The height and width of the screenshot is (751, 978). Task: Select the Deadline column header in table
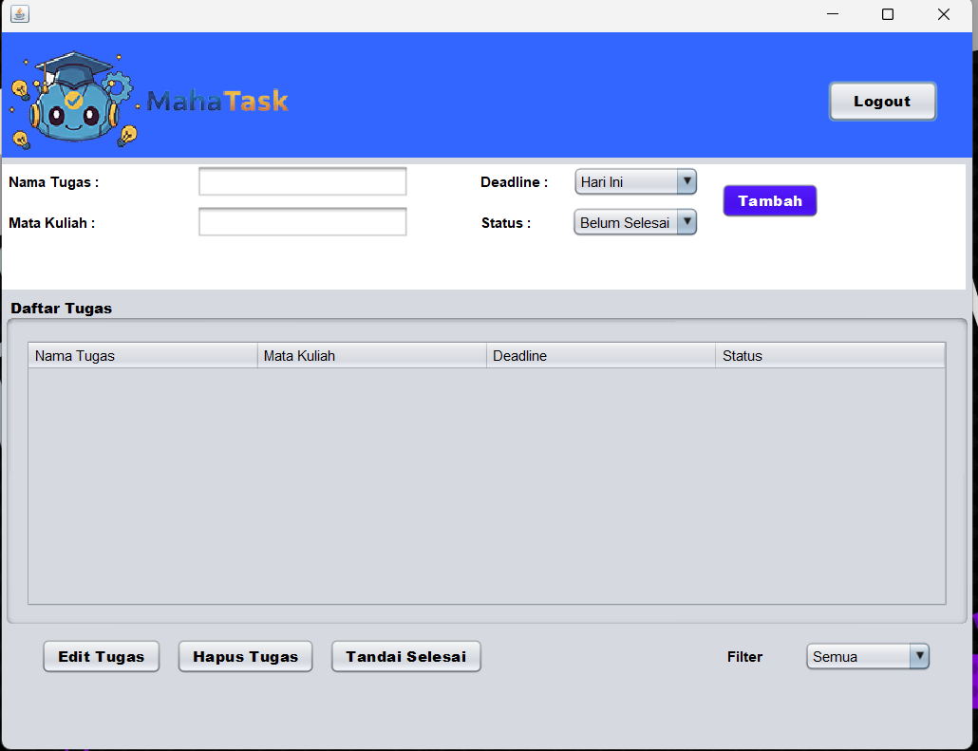click(600, 356)
